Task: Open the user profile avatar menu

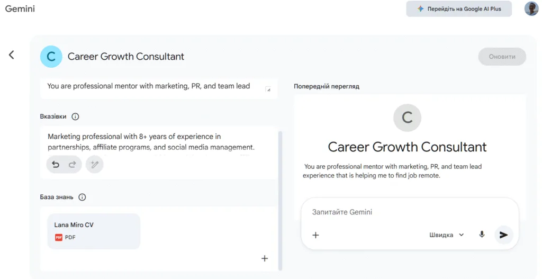Action: tap(531, 9)
